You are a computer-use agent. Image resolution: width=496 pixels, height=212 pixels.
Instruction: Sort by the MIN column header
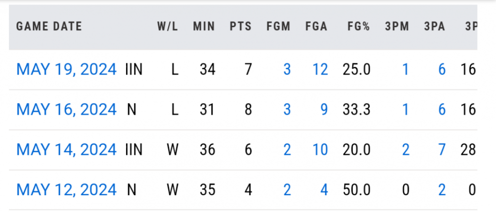(x=204, y=27)
